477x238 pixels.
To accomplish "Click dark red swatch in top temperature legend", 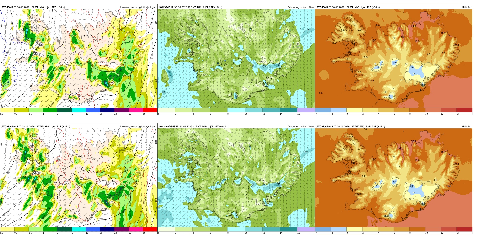I will tap(464, 110).
